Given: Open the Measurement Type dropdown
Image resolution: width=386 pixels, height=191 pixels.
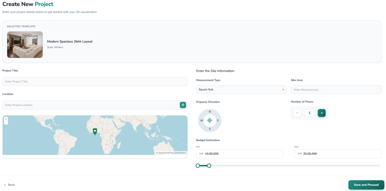Looking at the screenshot, I should coord(241,89).
